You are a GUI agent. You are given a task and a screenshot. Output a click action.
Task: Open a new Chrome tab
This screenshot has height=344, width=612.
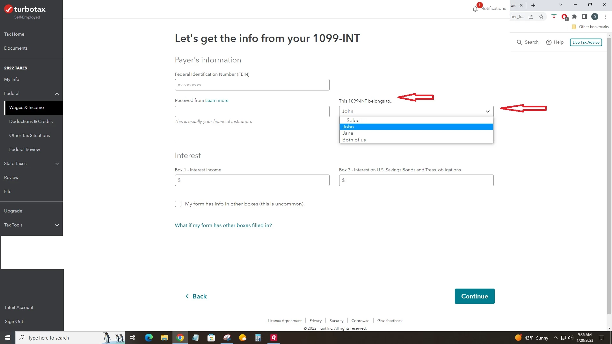[x=533, y=5]
